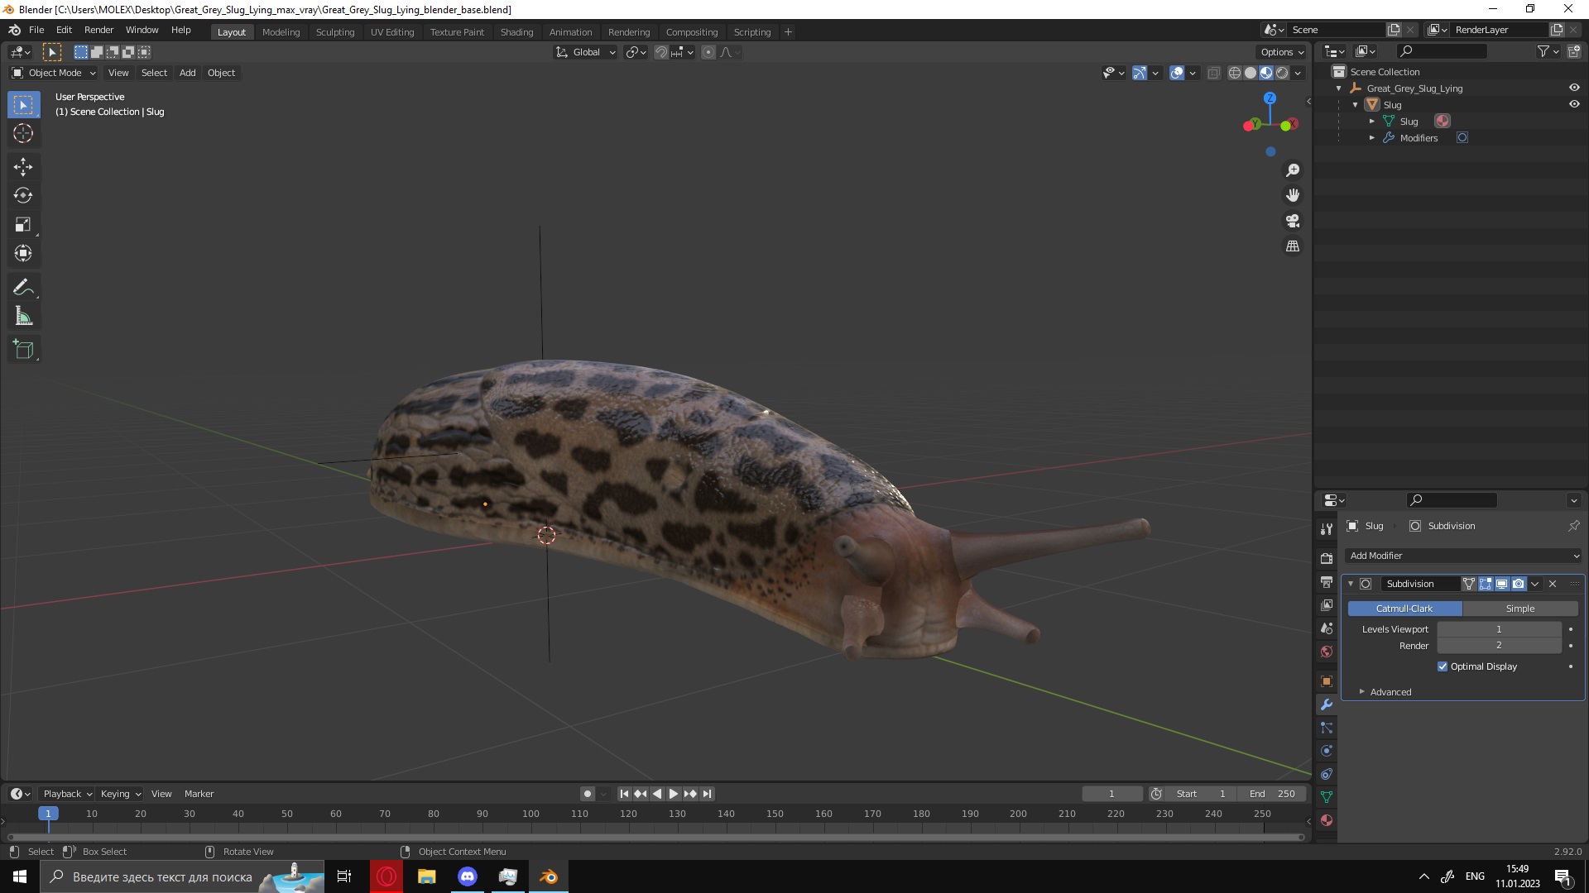Toggle modifier on cage display

coord(1469,584)
